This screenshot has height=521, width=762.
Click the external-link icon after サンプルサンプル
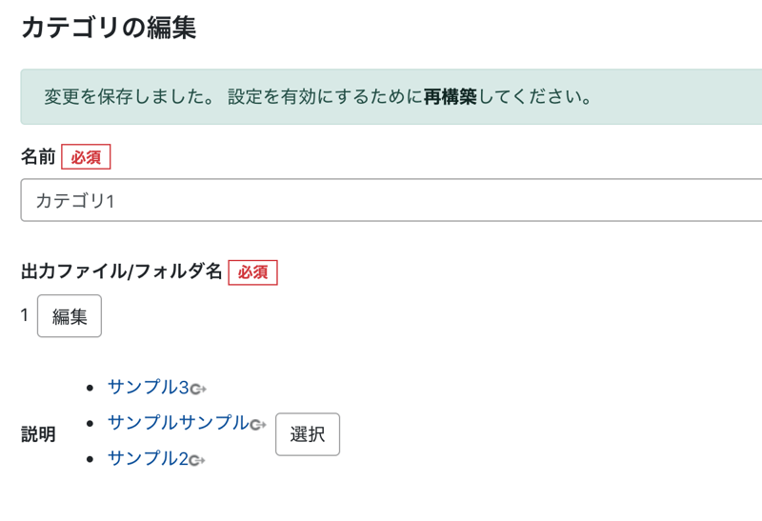tap(257, 425)
